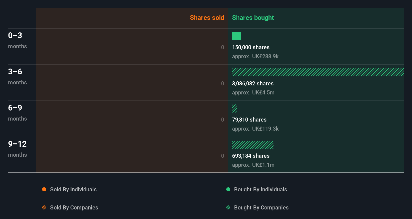Select the approx. UK£288.9k amount
Viewport: 412px width, 219px height.
pos(255,56)
